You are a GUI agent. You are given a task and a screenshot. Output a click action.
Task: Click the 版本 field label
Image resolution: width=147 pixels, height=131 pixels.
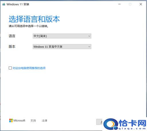click(12, 47)
